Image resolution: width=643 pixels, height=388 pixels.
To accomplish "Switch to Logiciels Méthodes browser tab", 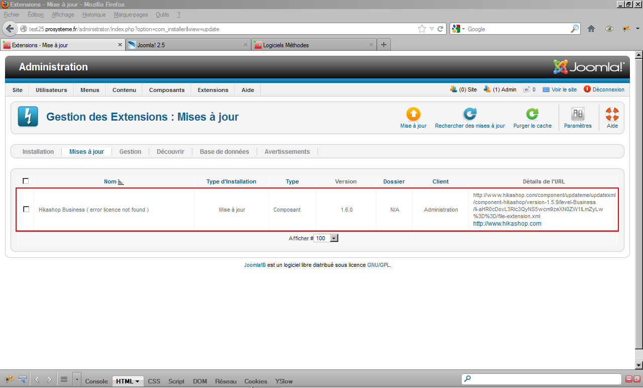I will tap(314, 45).
